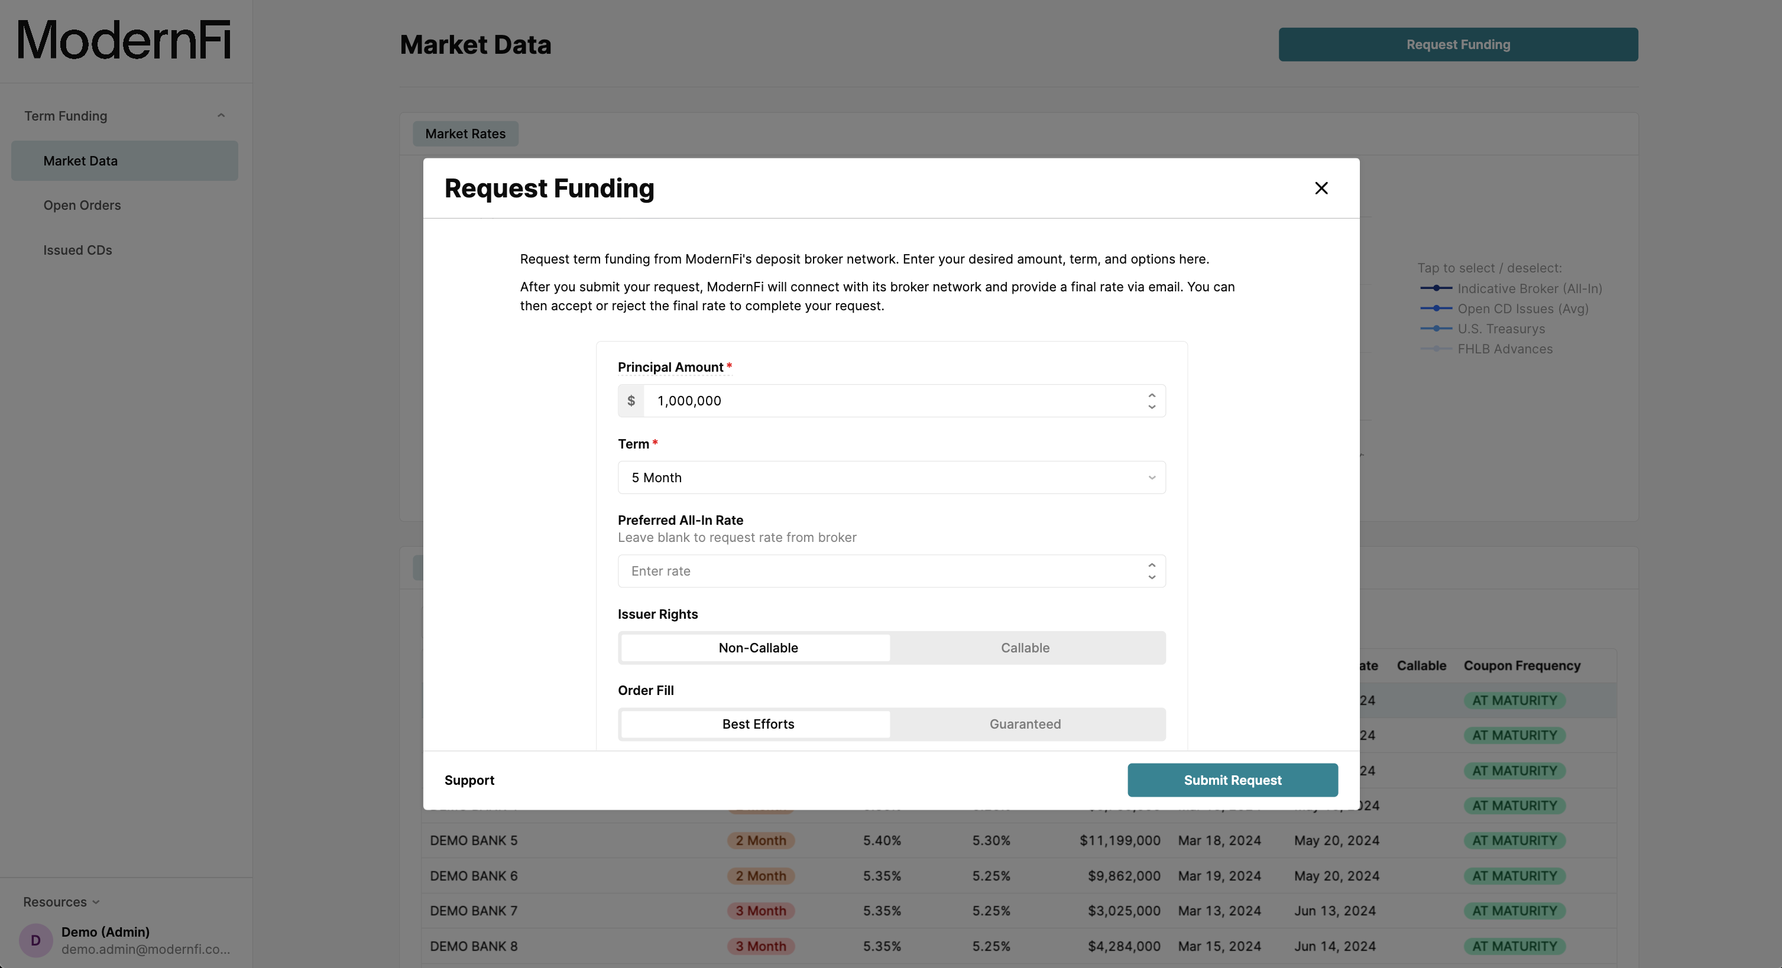Open the Demo Admin profile avatar

point(35,940)
